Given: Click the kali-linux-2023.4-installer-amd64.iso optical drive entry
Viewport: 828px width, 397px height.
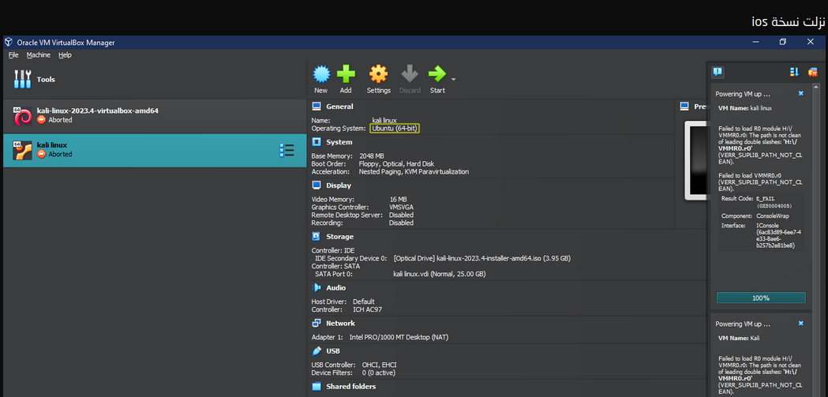Looking at the screenshot, I should click(482, 258).
